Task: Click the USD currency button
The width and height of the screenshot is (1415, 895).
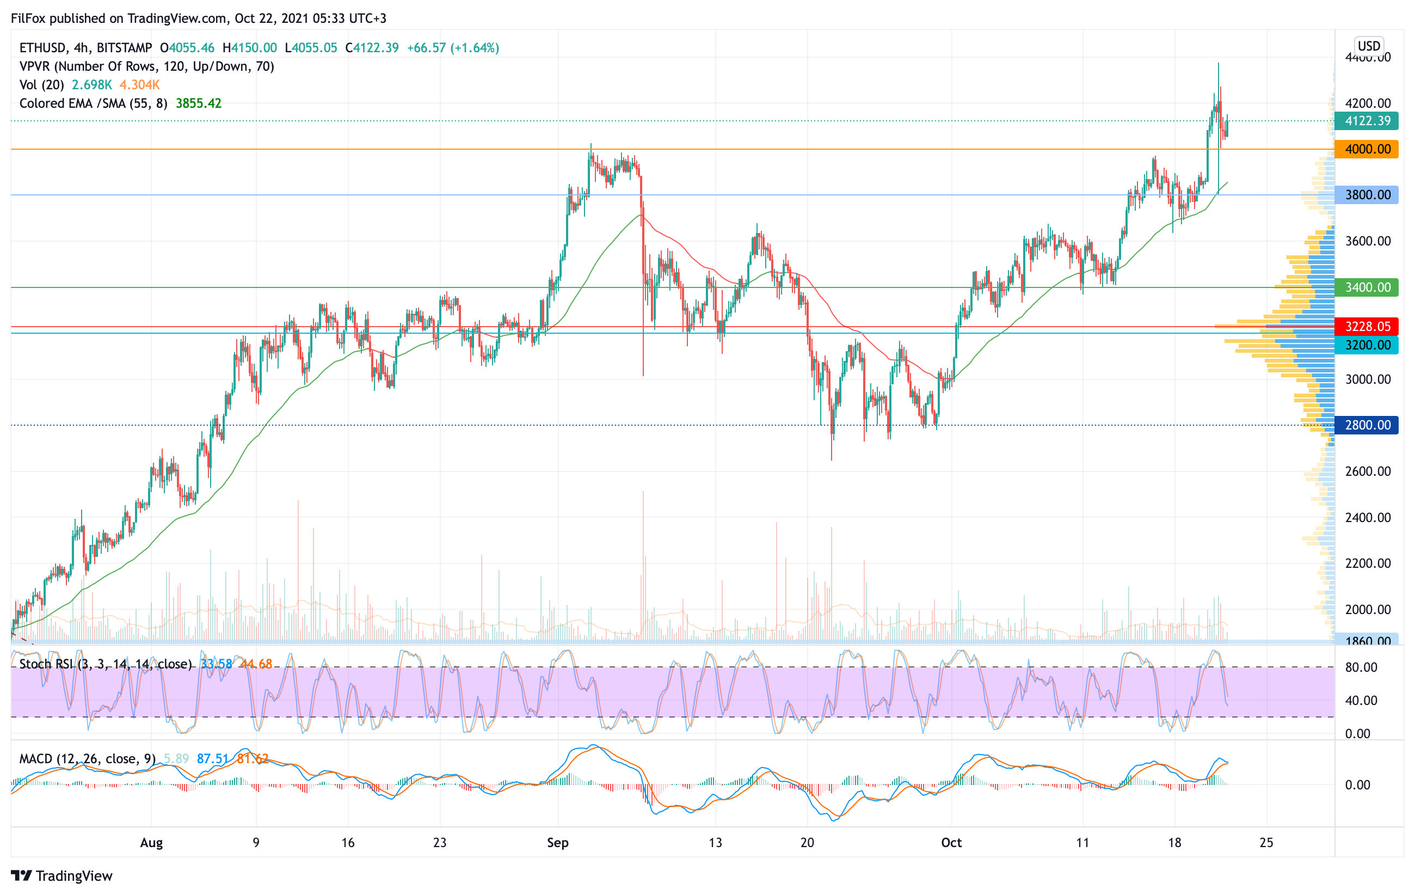Action: 1369,46
